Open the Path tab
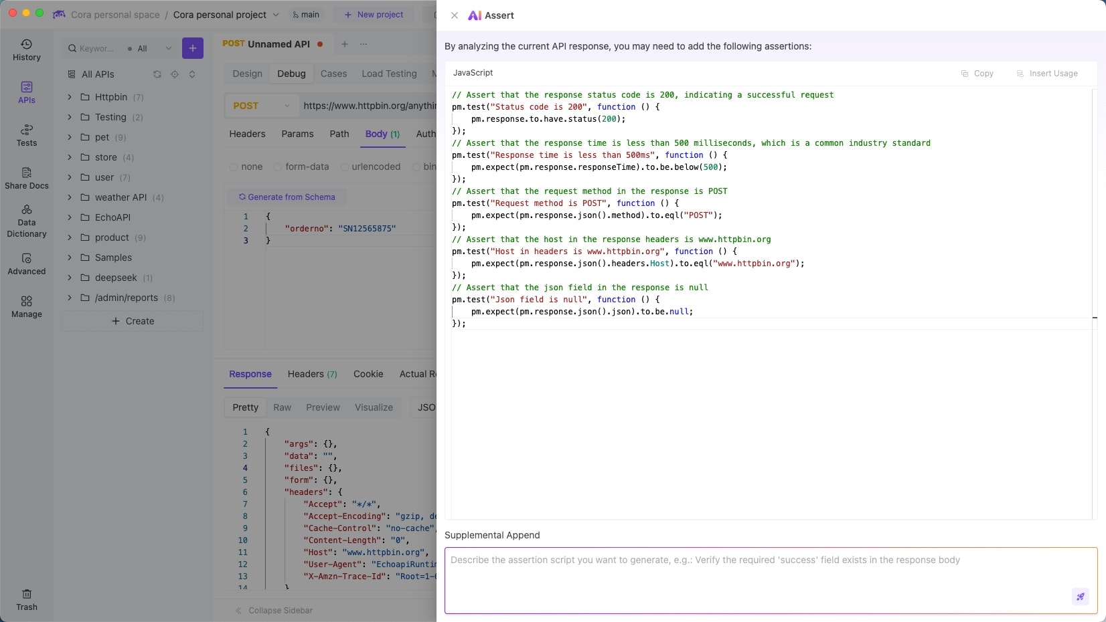The image size is (1106, 622). [x=339, y=134]
